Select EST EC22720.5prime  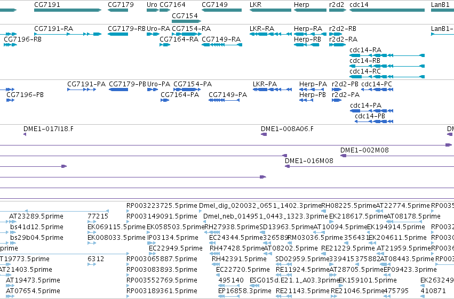[243, 270]
